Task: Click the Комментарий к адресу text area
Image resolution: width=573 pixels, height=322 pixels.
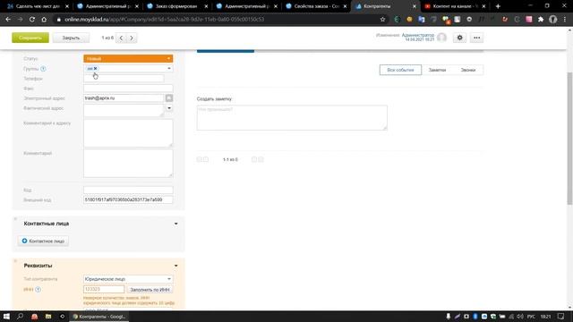Action: coord(128,133)
